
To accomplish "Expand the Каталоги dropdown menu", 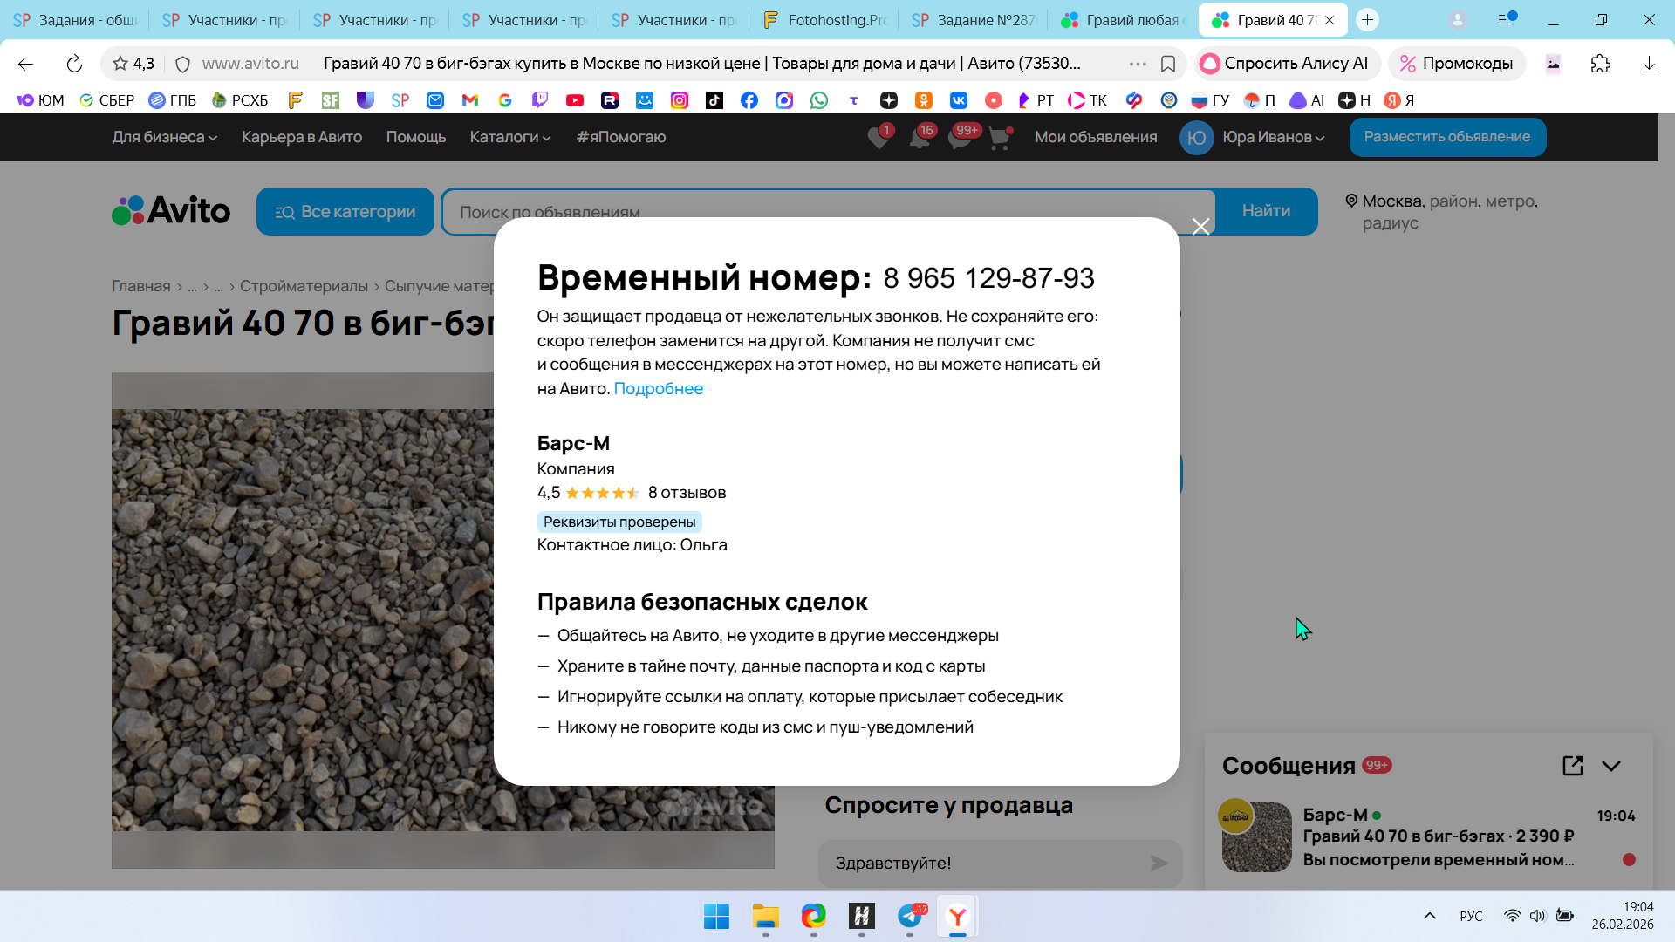I will tap(509, 137).
